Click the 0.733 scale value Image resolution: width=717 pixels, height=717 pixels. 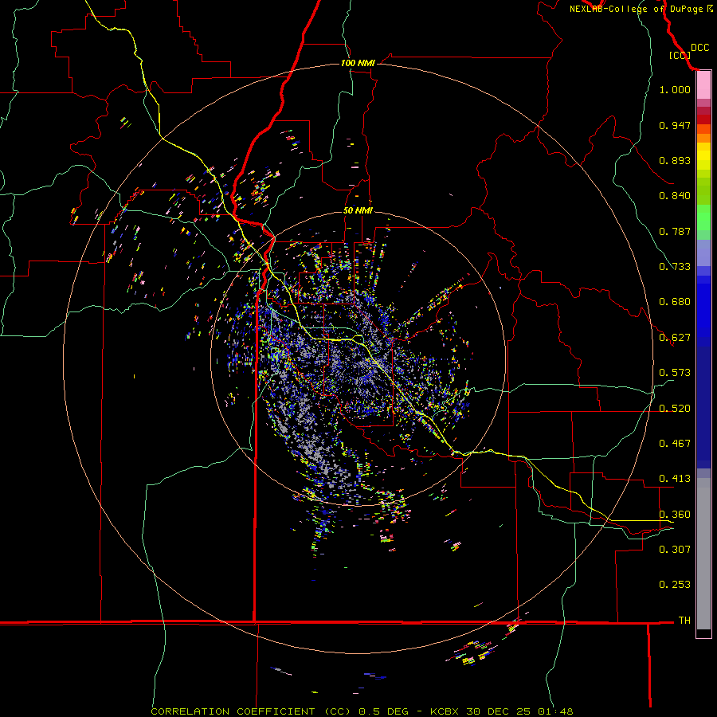click(x=675, y=267)
